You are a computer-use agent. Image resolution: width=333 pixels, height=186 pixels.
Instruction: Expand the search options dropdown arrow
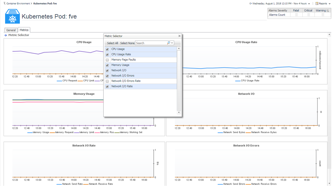coord(172,43)
